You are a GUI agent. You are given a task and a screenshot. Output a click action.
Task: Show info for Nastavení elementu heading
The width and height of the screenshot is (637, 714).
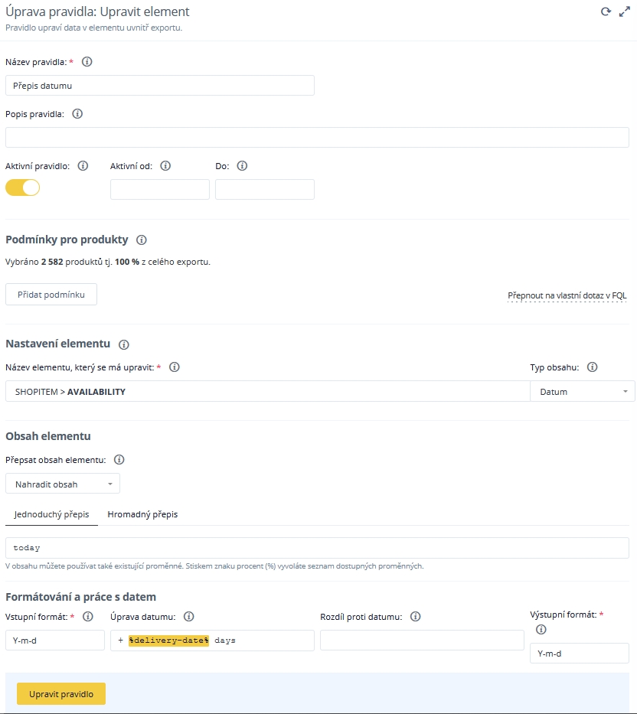click(x=124, y=344)
